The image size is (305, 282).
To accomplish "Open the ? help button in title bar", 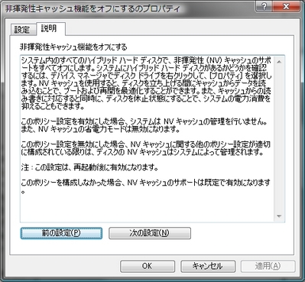I will coord(264,6).
